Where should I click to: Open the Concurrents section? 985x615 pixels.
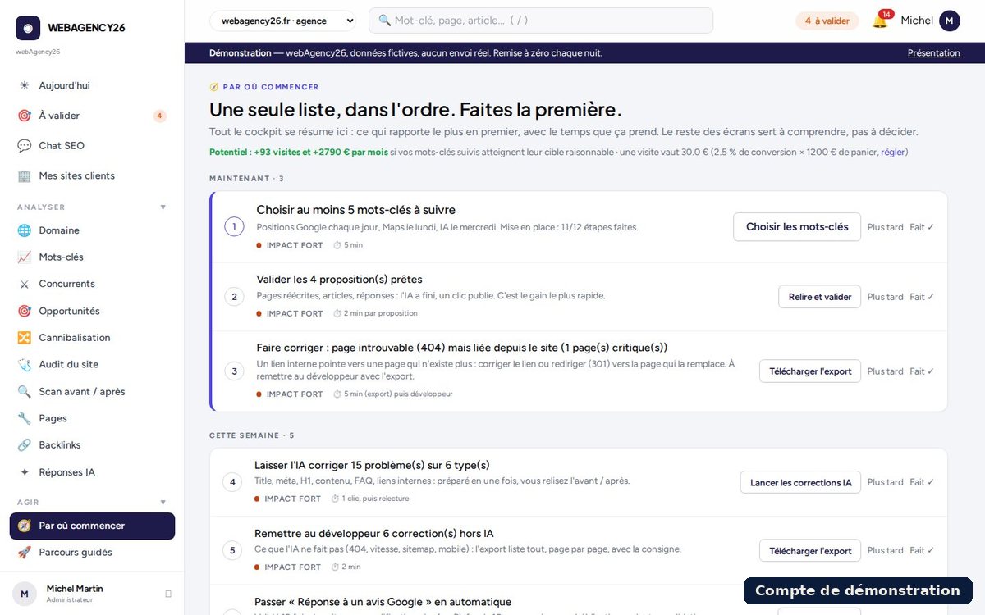92,284
